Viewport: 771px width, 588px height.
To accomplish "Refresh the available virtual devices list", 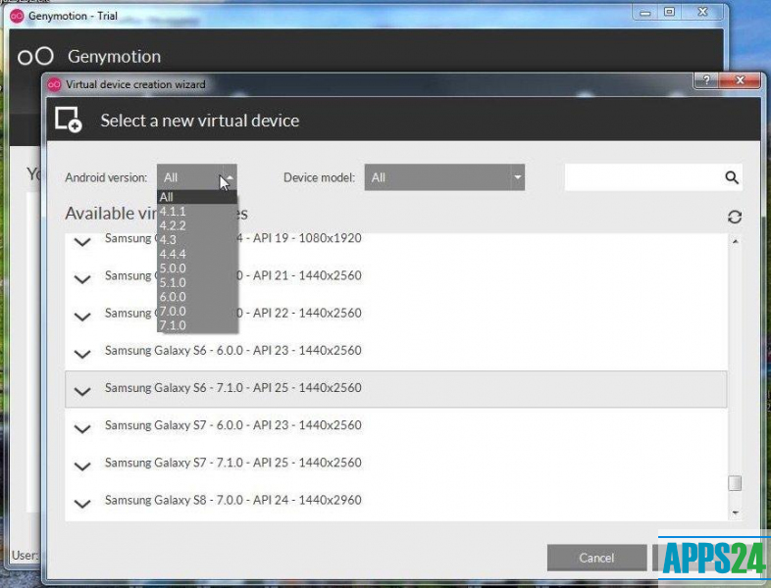I will tap(735, 217).
